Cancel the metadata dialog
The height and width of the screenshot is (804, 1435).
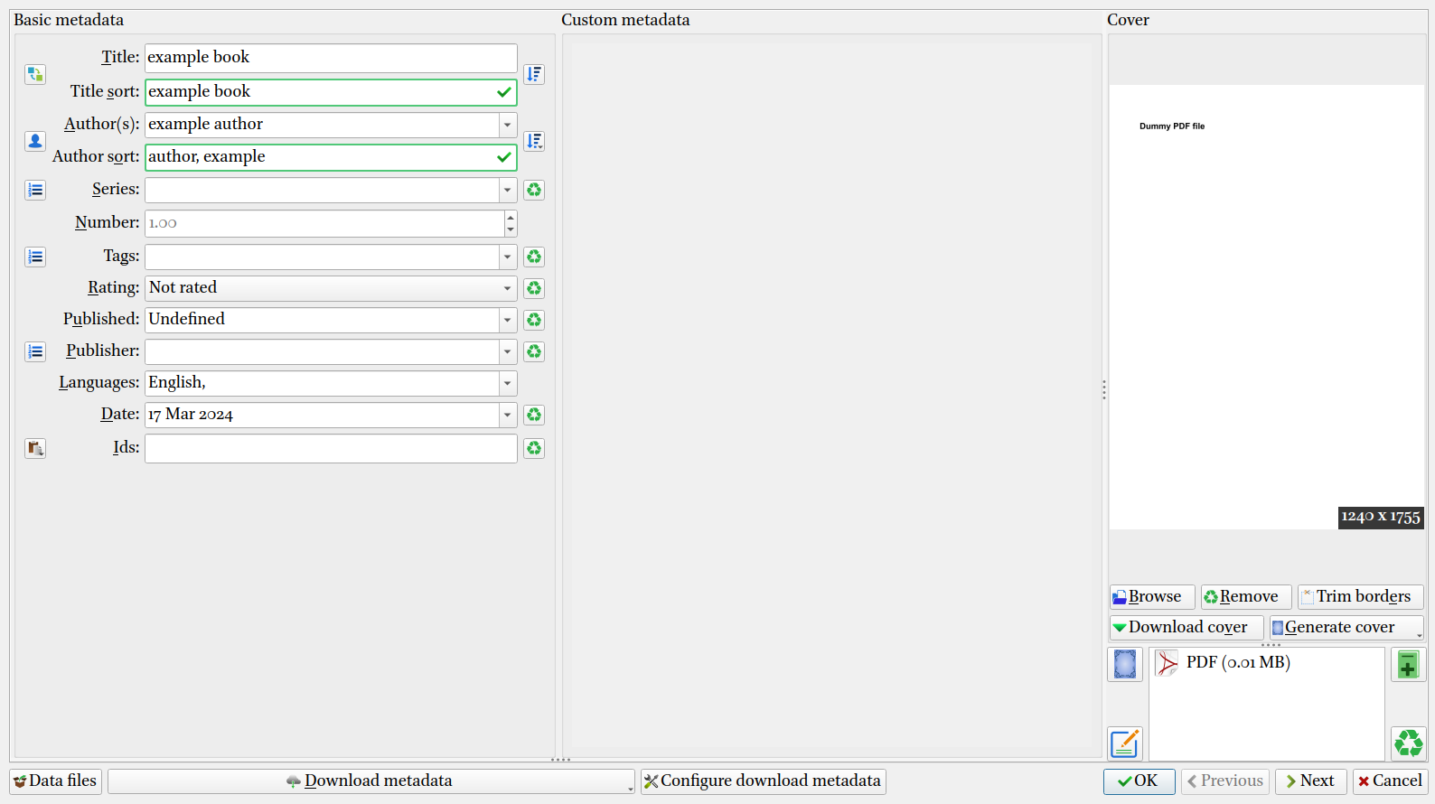[x=1391, y=781]
